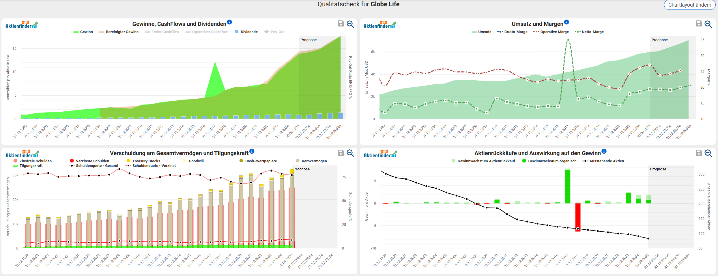Hide Goodwill series in debt chart legend
718x276 pixels.
click(x=196, y=161)
